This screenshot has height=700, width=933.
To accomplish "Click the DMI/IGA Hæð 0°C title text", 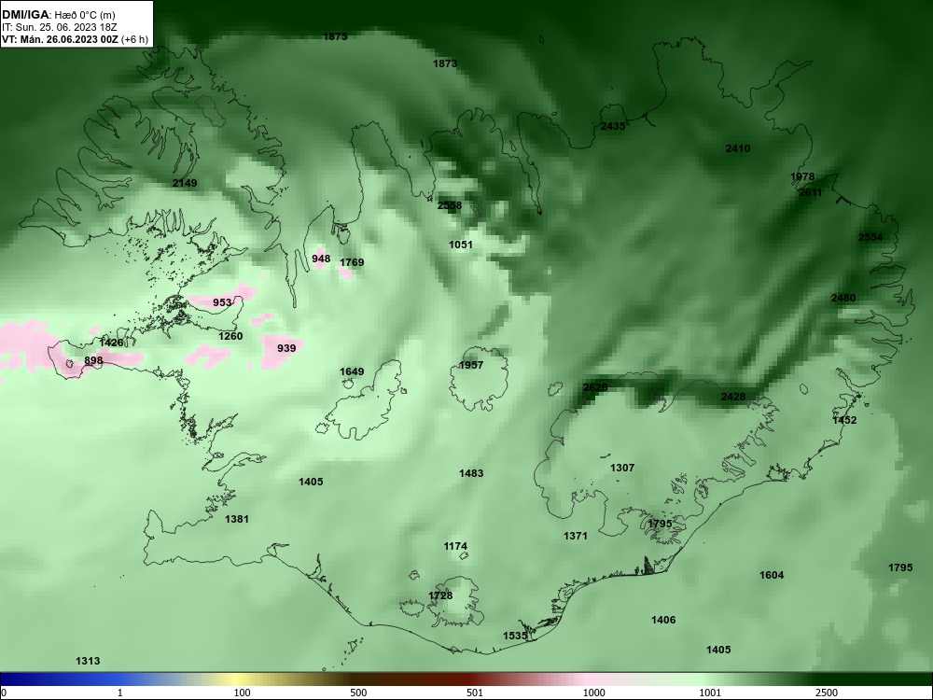I will tap(59, 15).
